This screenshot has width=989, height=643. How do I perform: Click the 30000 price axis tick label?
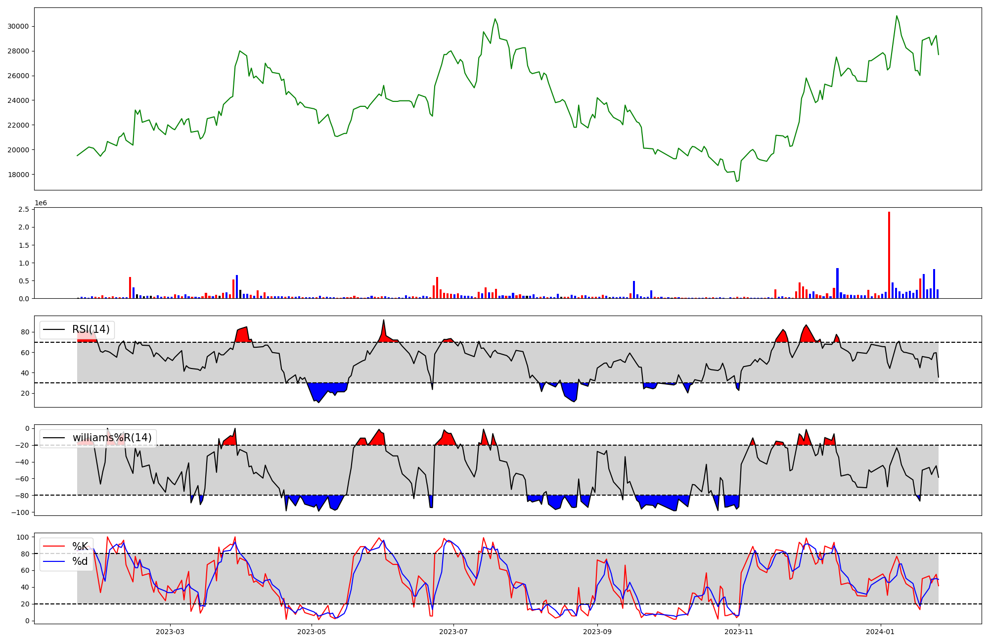coord(18,27)
